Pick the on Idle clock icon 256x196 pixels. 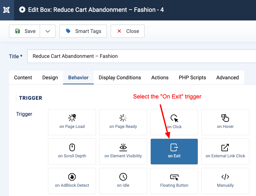[x=123, y=177]
